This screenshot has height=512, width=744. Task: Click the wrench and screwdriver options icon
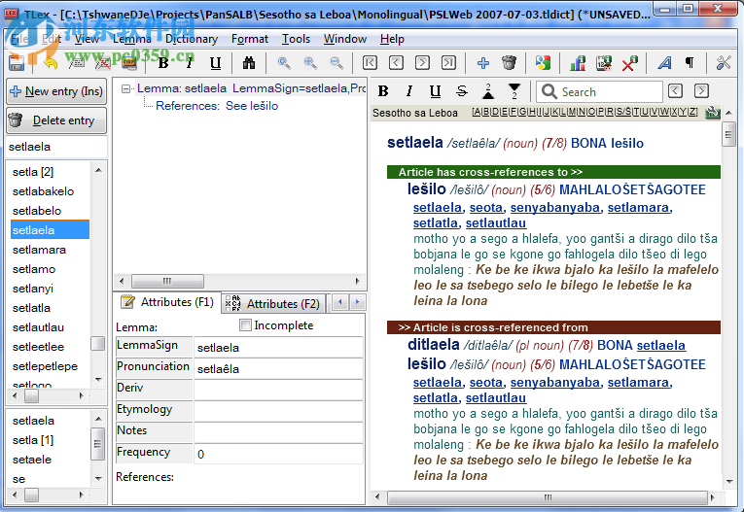click(723, 63)
